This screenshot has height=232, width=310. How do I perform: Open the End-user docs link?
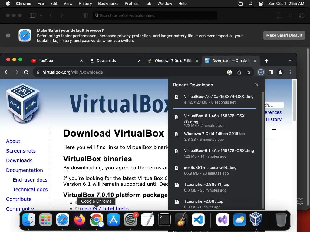pyautogui.click(x=30, y=180)
